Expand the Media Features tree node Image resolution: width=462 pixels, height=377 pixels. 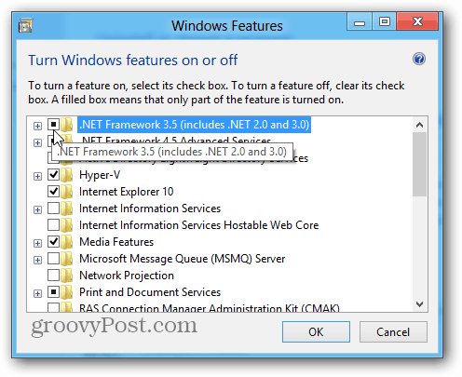click(37, 243)
